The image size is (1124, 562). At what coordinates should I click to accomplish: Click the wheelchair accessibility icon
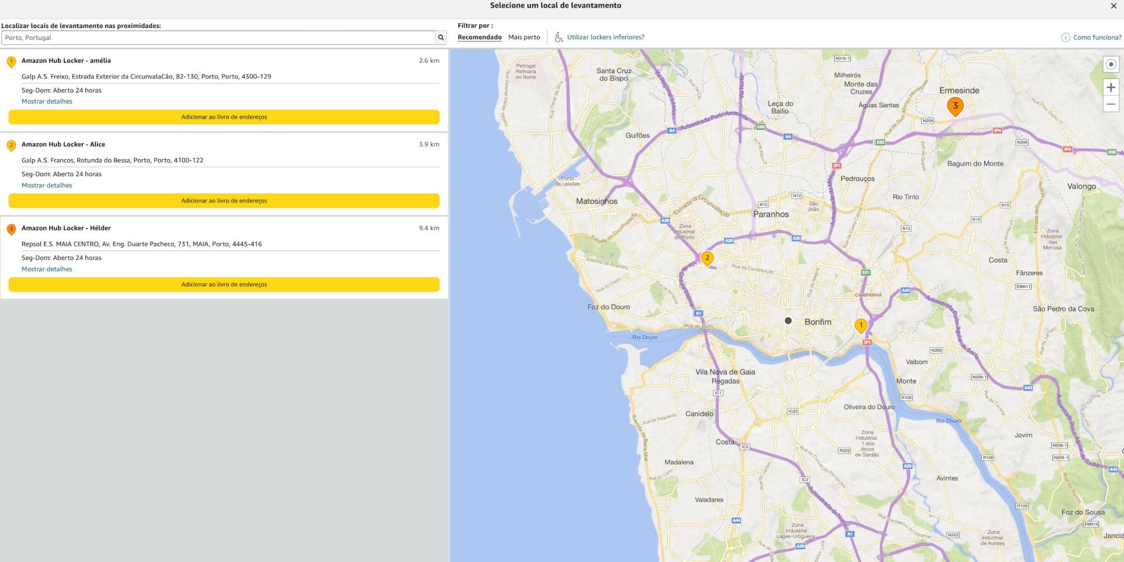tap(558, 37)
